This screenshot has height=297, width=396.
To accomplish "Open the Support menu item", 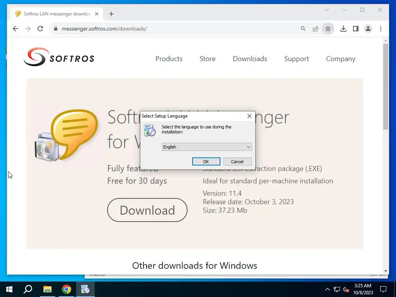I will click(297, 59).
